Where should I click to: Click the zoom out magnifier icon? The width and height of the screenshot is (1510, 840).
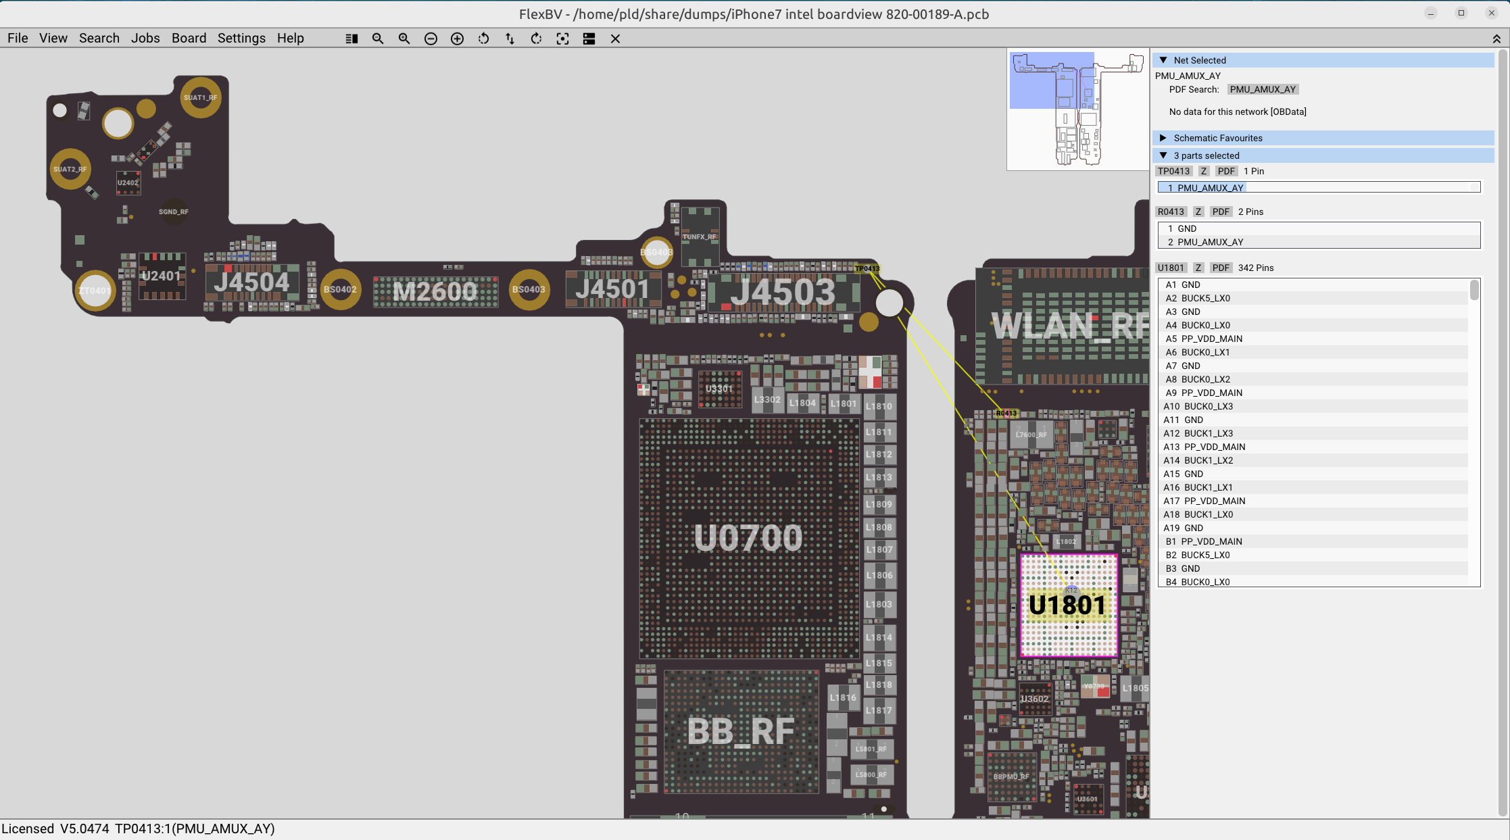tap(378, 39)
